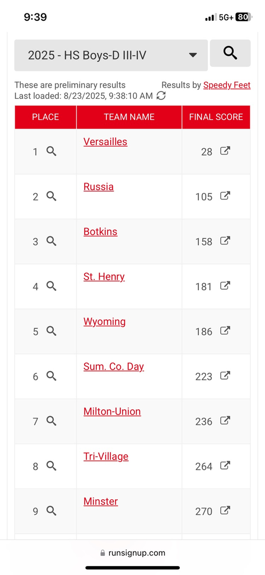Click the magnifier icon beside place 3
Screen dimensions: 265x575
51,241
